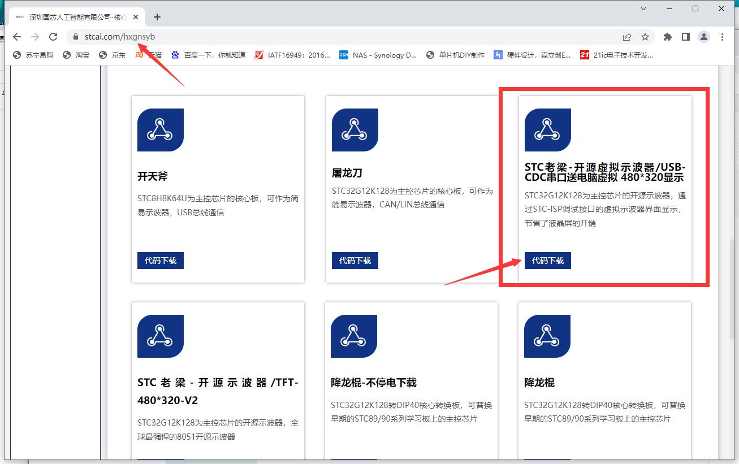The image size is (739, 464).
Task: Open tab search dropdown chevron
Action: click(643, 8)
